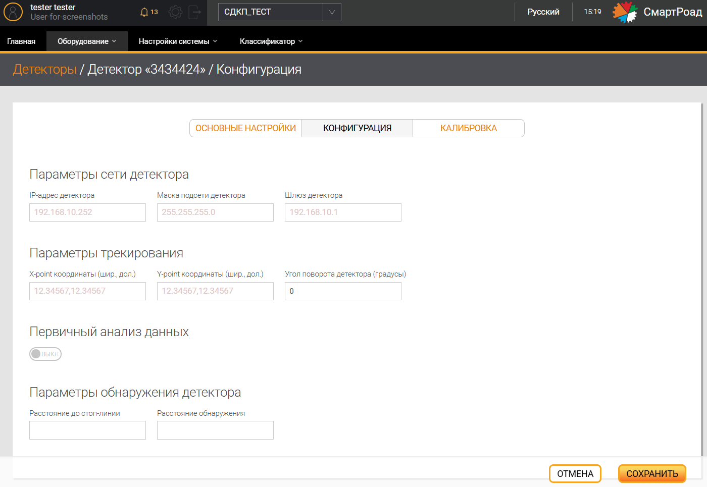Change language from Русский

(x=543, y=12)
